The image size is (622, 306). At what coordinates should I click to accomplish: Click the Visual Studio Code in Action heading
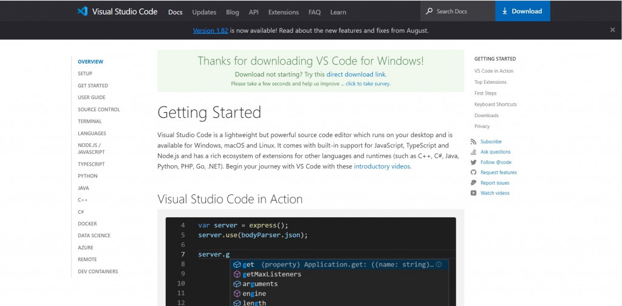(230, 199)
